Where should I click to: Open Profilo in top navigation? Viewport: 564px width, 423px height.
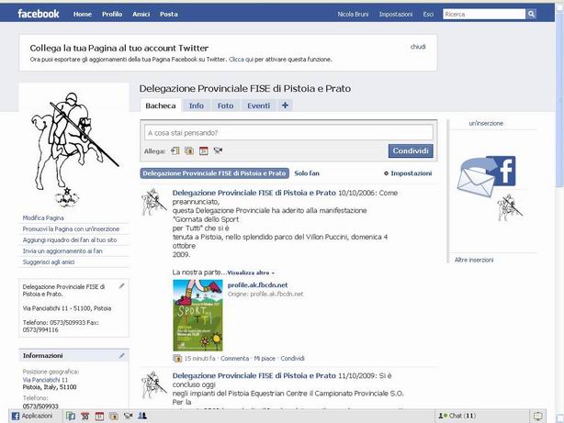click(x=112, y=14)
